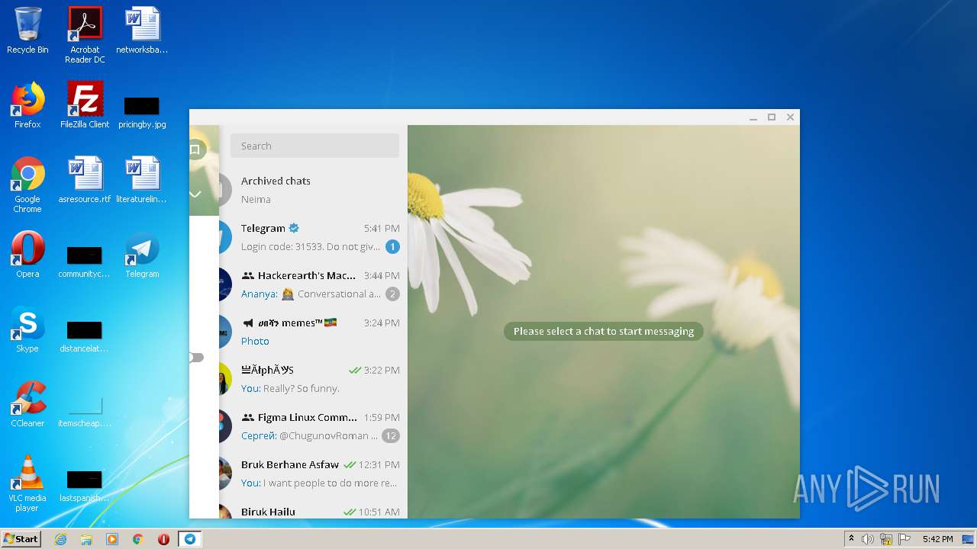977x549 pixels.
Task: Open distancelat... desktop file
Action: tap(85, 335)
